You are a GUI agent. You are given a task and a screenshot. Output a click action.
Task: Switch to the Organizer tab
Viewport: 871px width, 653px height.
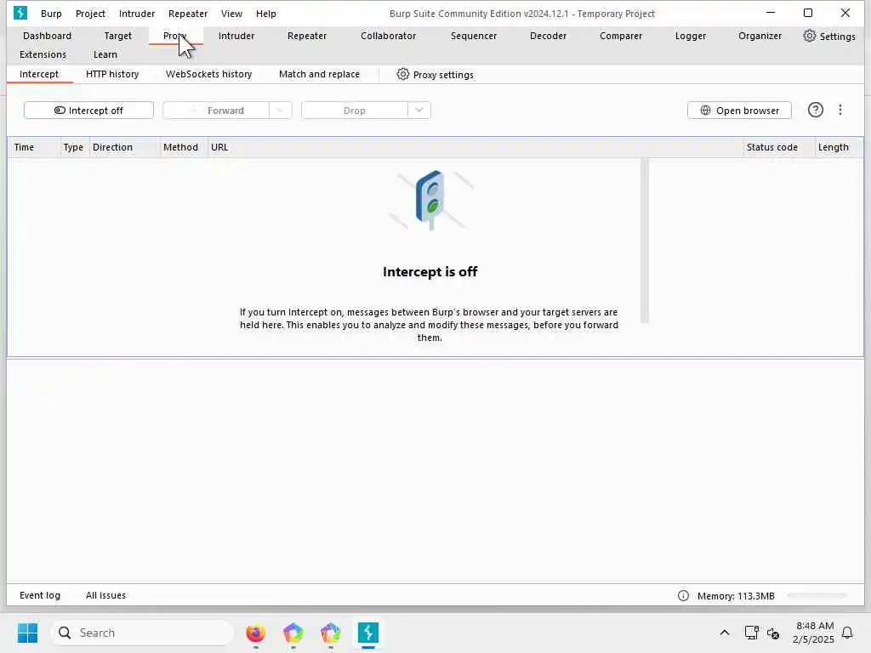[760, 36]
